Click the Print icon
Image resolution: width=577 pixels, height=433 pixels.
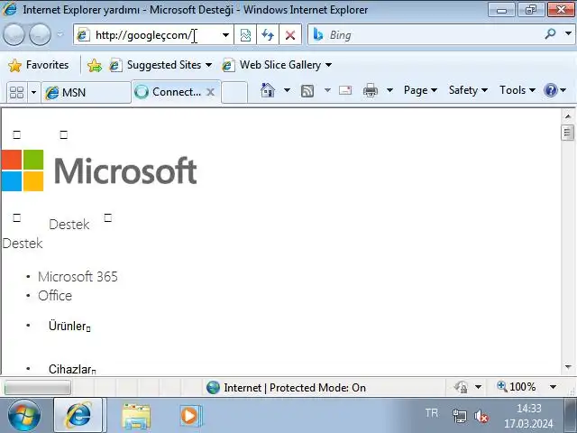pos(371,90)
